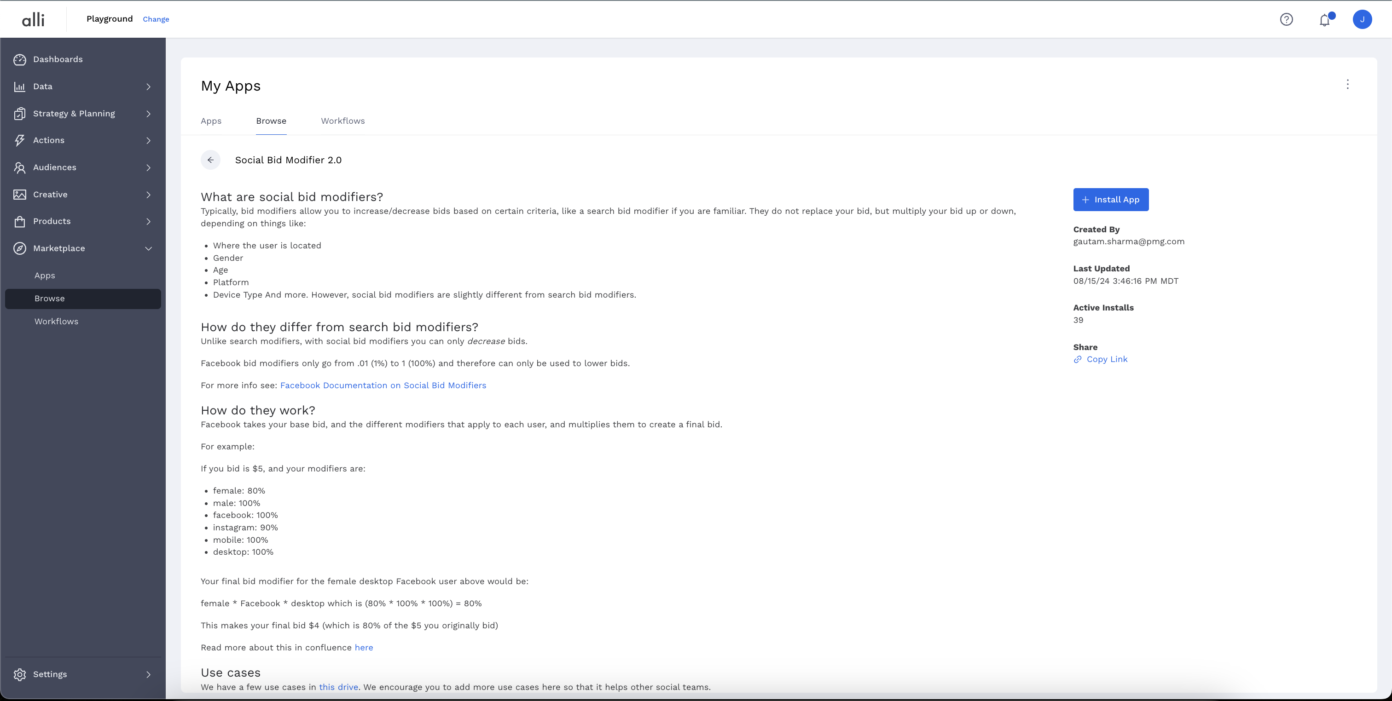Click the Dashboards gauge icon in sidebar
1392x701 pixels.
[20, 59]
